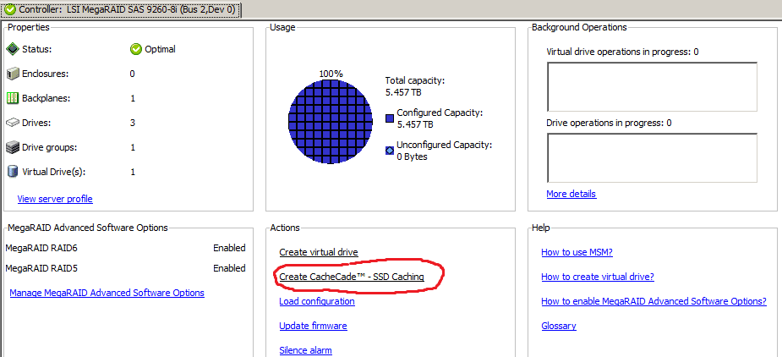Click the Drives count value 3
This screenshot has height=357, width=782.
tap(133, 123)
